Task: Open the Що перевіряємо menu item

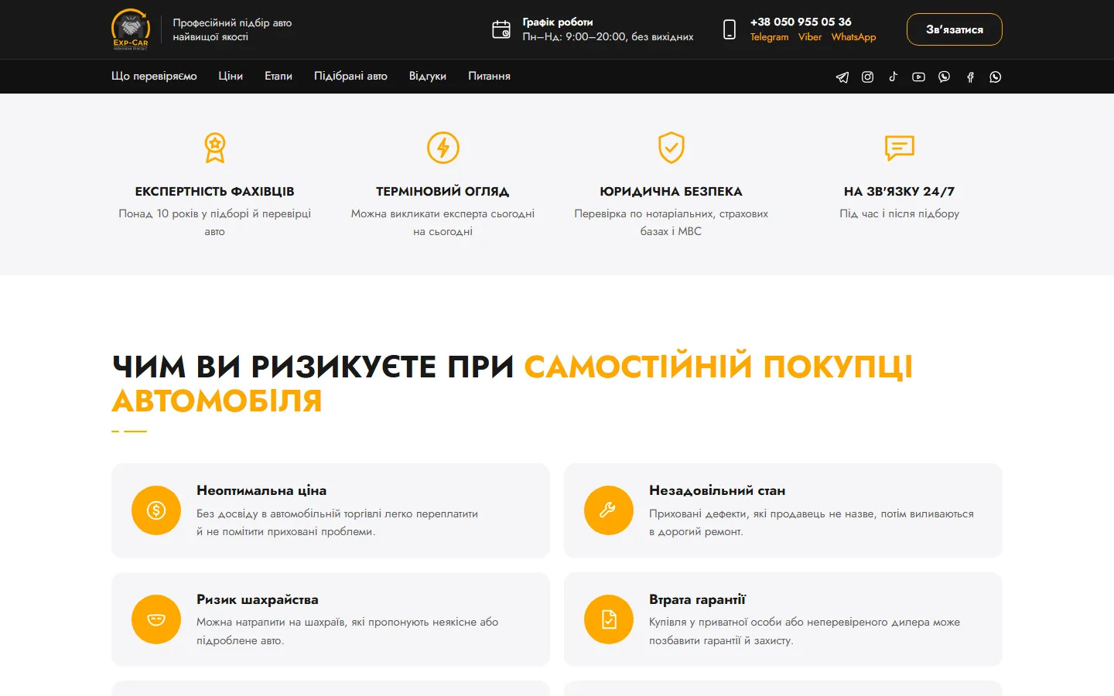Action: click(x=154, y=76)
